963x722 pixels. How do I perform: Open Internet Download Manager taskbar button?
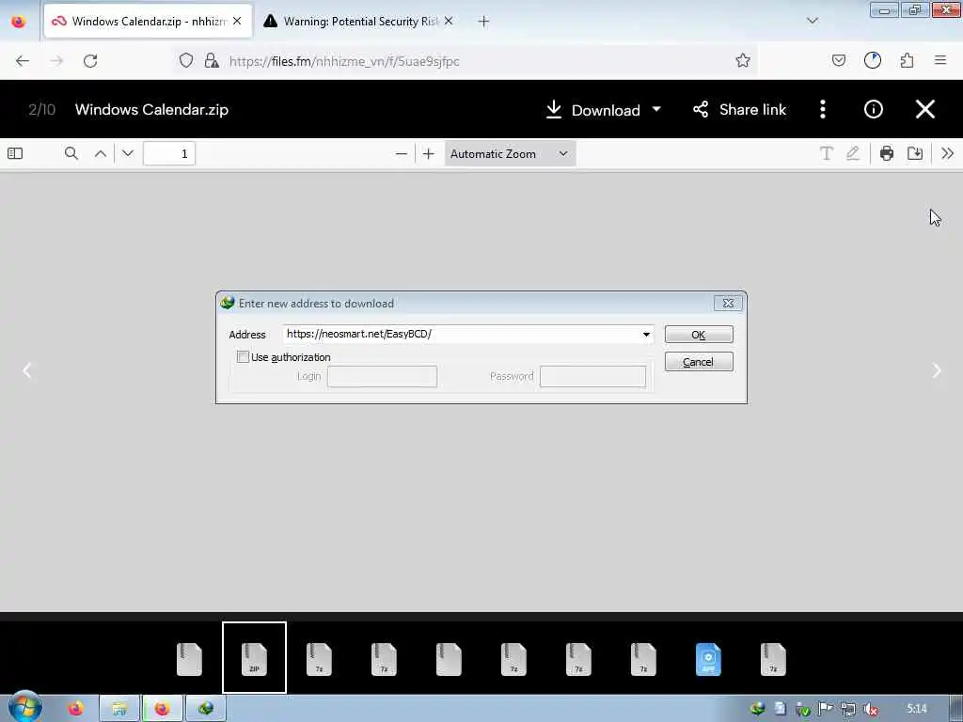pos(206,709)
